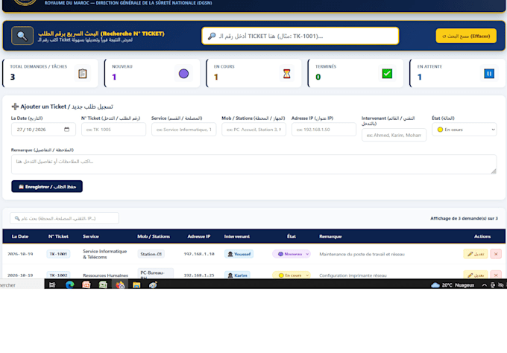Switch to the active browser taskbar icon
The image size is (507, 353).
tap(120, 284)
